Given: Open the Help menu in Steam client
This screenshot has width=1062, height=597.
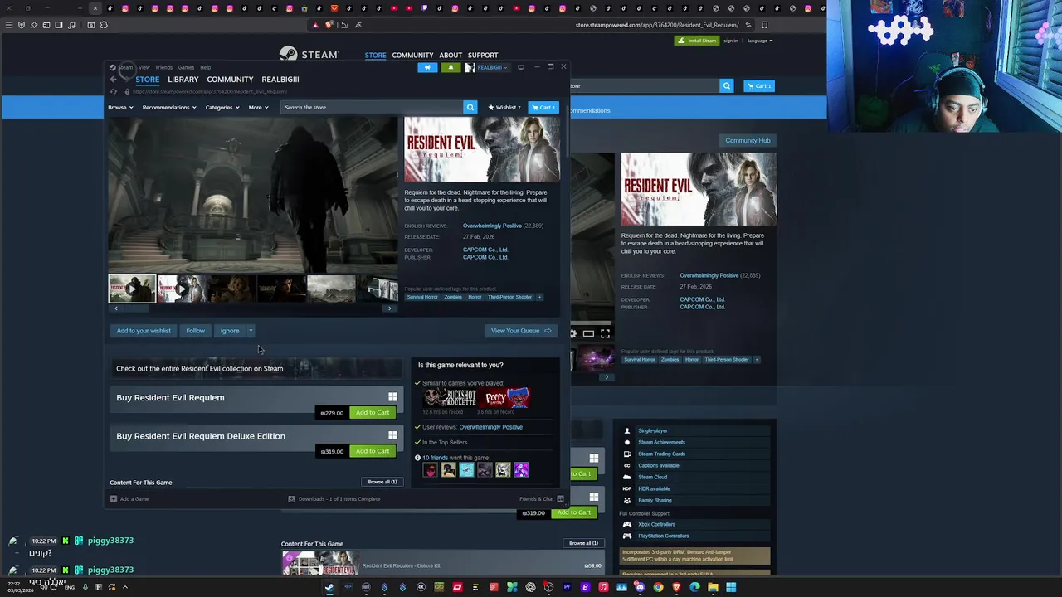Looking at the screenshot, I should tap(205, 67).
